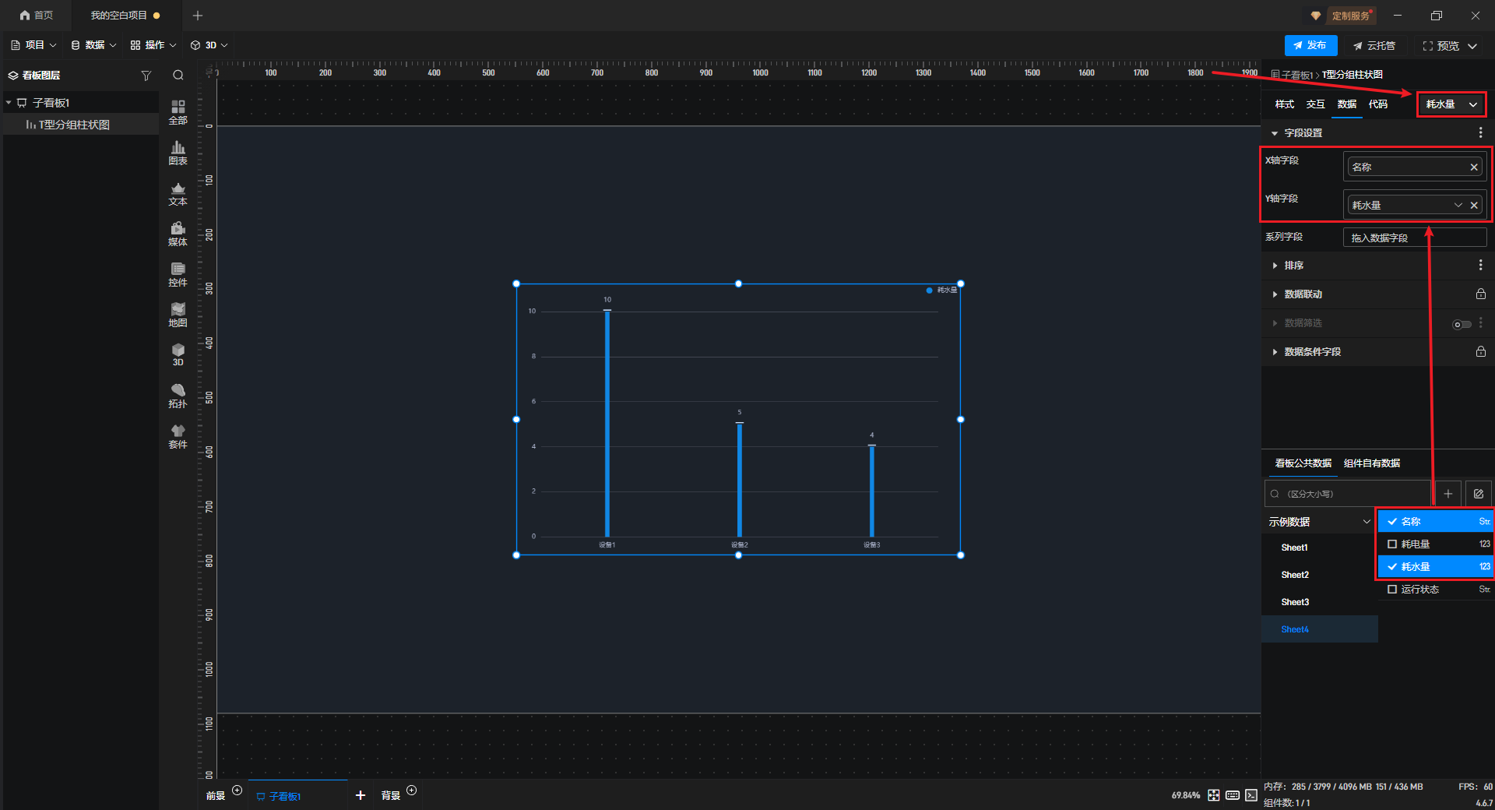
Task: Check the 耗电量 field checkbox
Action: pyautogui.click(x=1392, y=544)
